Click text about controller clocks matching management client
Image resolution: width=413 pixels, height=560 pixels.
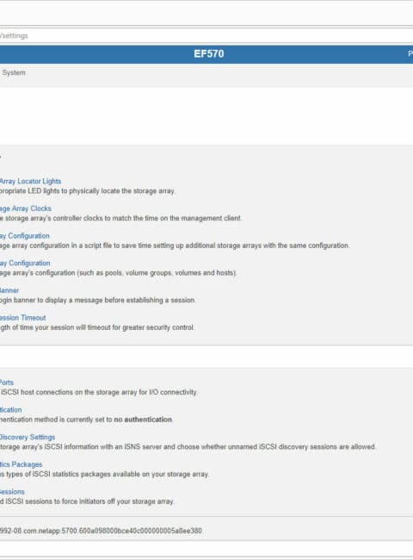coord(120,218)
